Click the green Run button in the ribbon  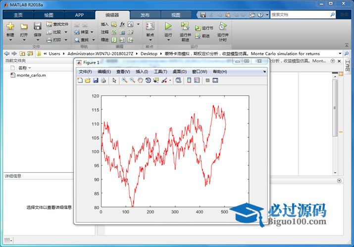point(168,26)
